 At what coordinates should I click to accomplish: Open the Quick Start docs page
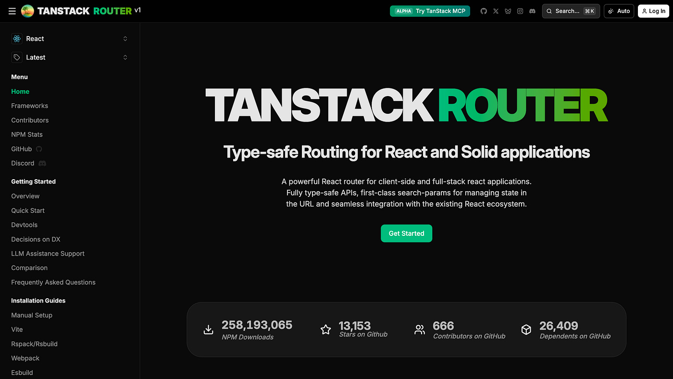[x=28, y=210]
